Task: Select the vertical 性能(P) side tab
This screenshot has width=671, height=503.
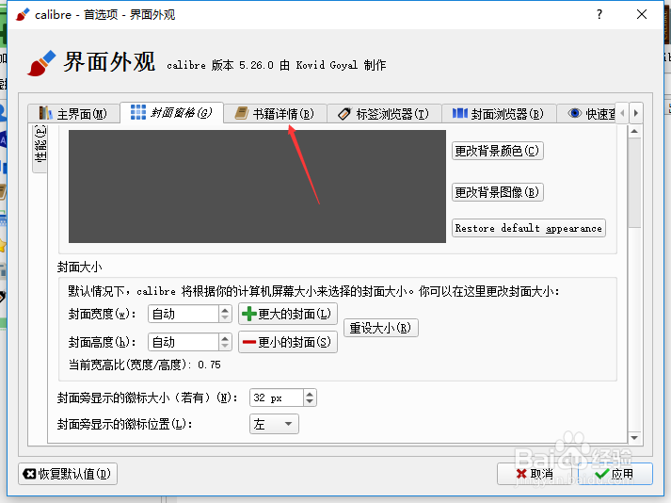Action: [x=40, y=148]
